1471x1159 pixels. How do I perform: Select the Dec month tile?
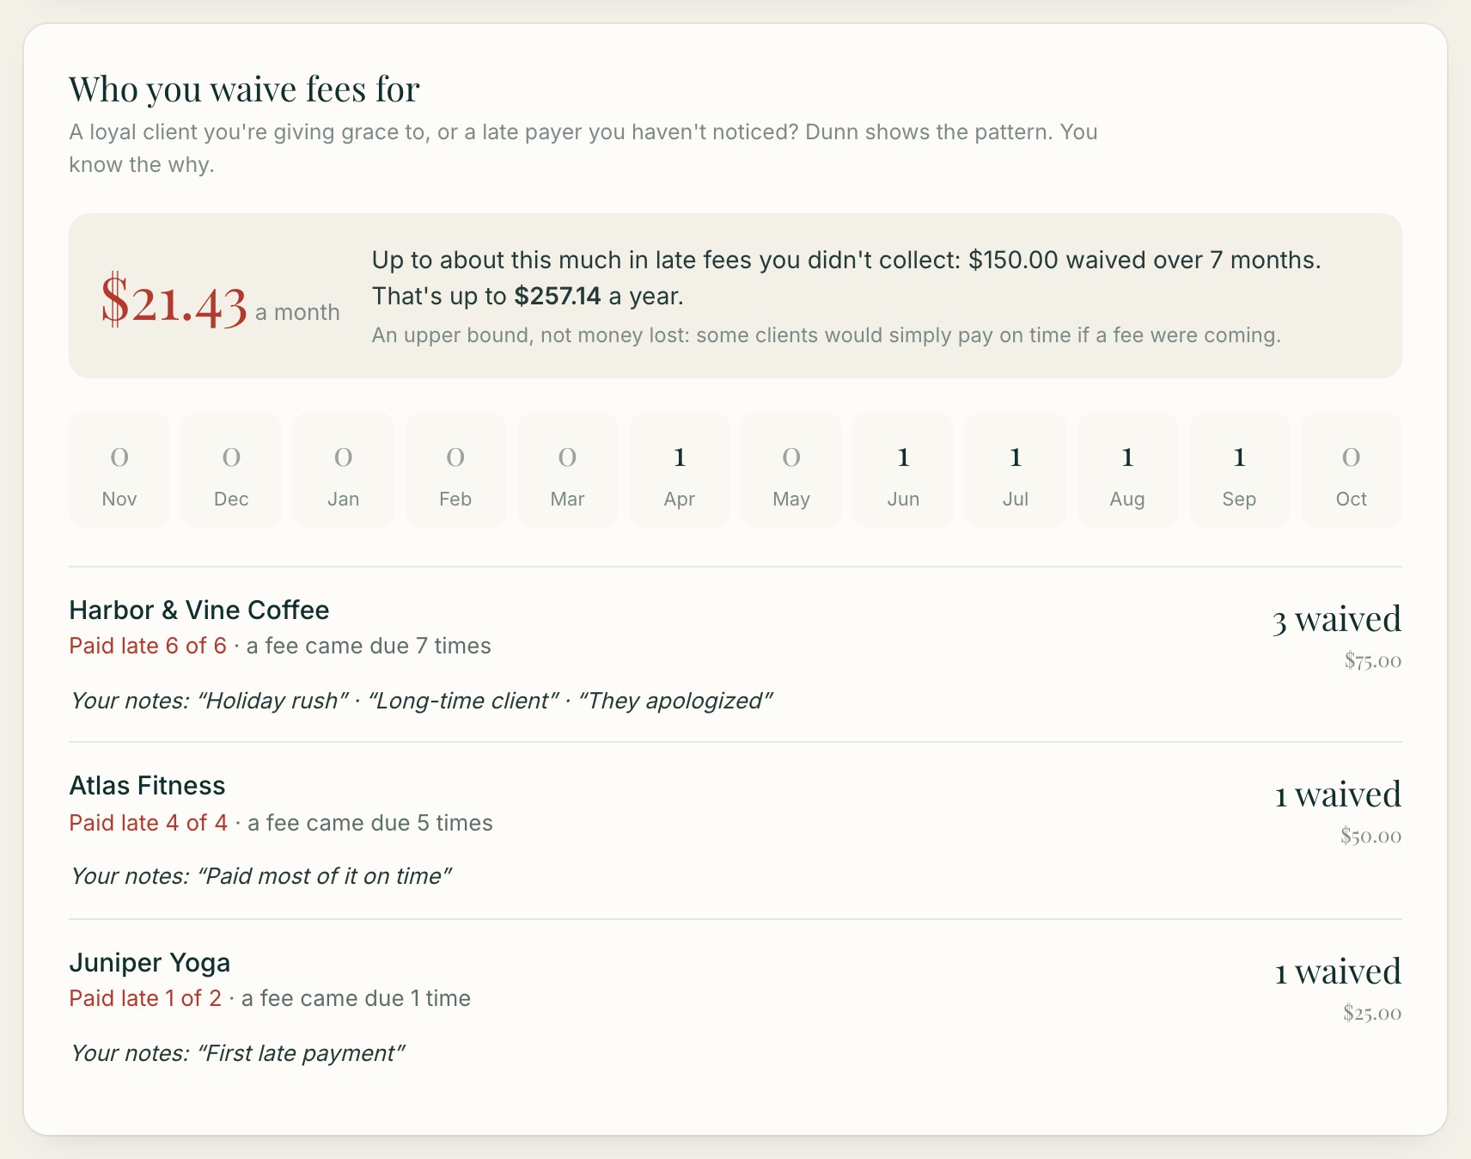(231, 470)
